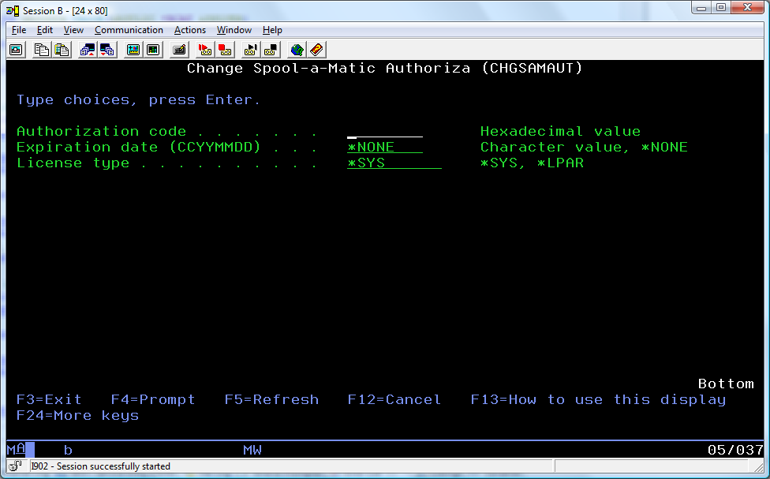770x479 pixels.
Task: Click the 'MW' indicator in operator line
Action: (252, 450)
